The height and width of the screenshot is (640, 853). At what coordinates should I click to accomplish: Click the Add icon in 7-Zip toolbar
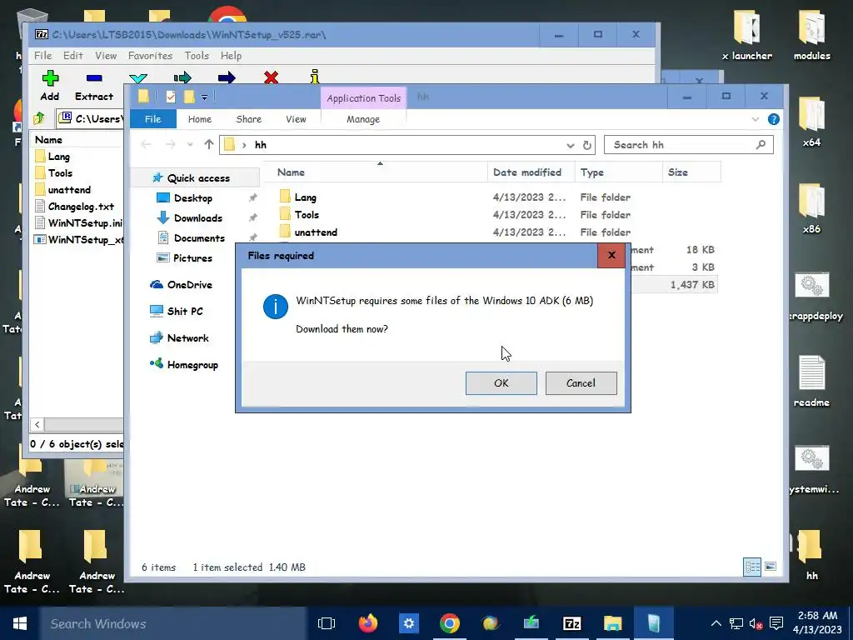[x=50, y=78]
